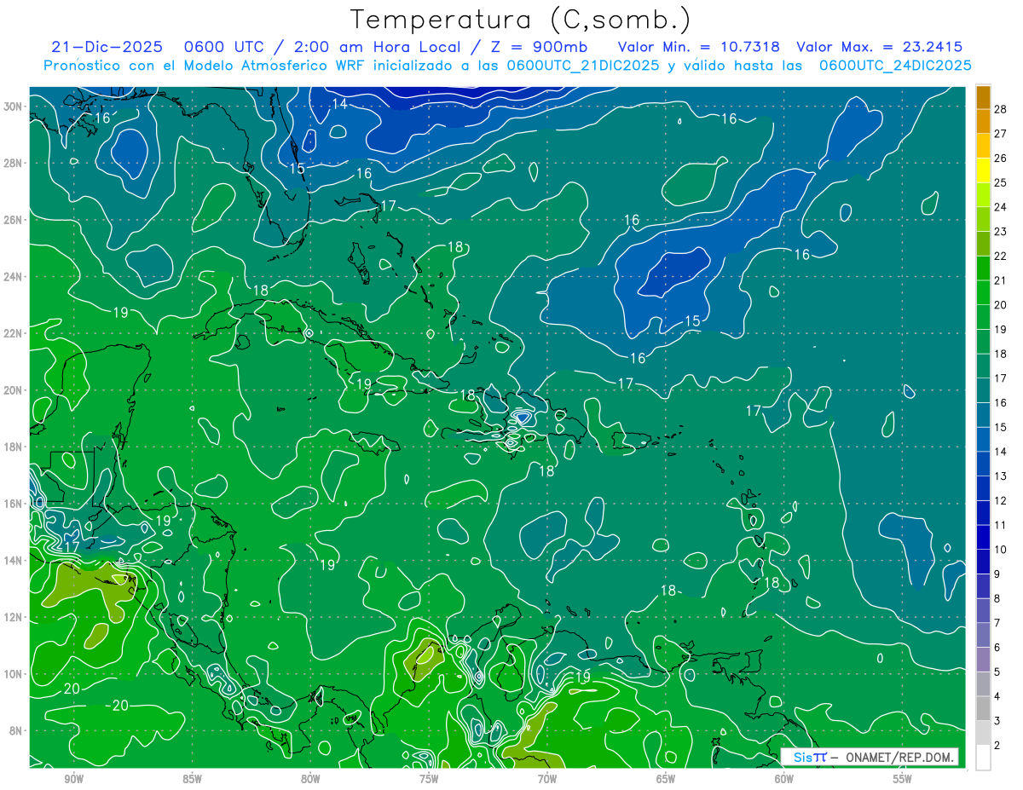The image size is (1023, 790).
Task: Click the 'Pronostico con el Modelo Atmosferico WRF' subtitle line
Action: pos(508,66)
